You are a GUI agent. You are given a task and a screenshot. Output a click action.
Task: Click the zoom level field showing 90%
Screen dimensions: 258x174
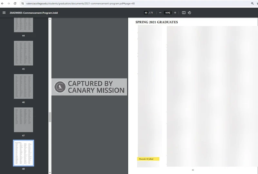(167, 13)
